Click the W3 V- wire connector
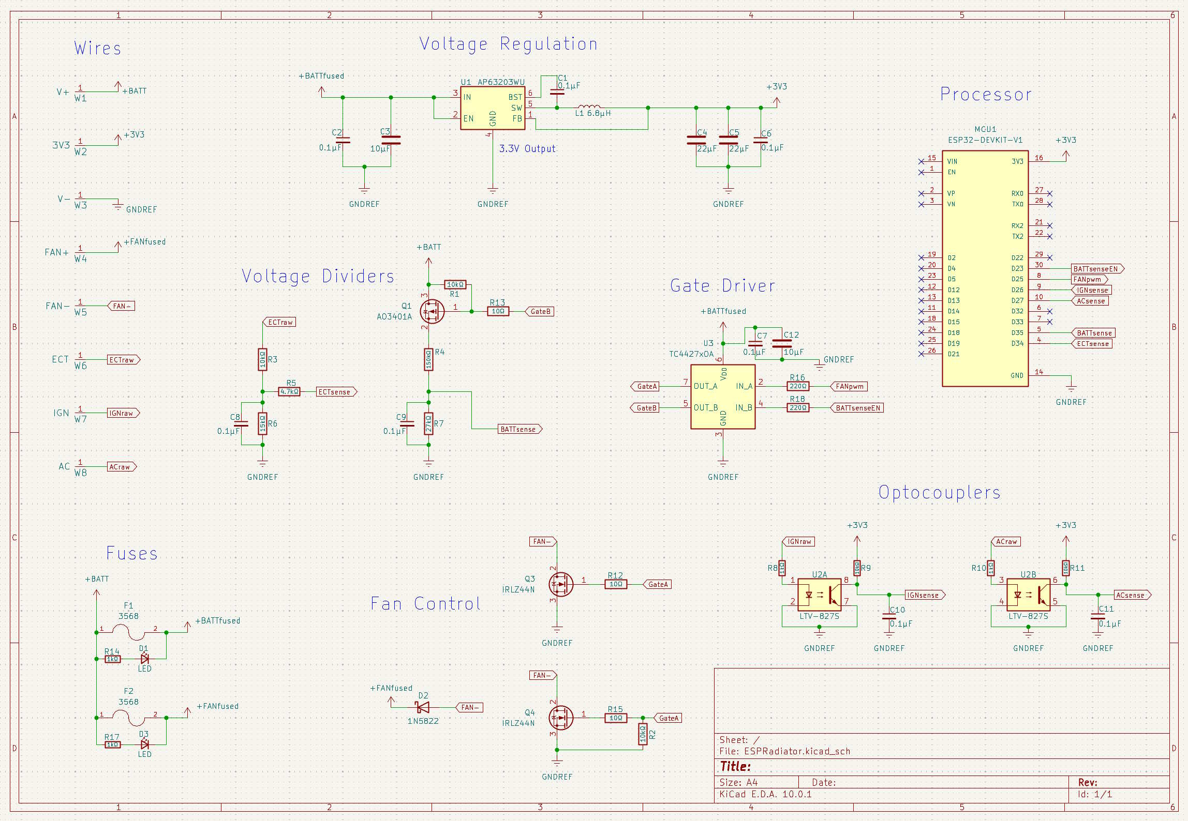This screenshot has width=1188, height=821. [x=80, y=200]
